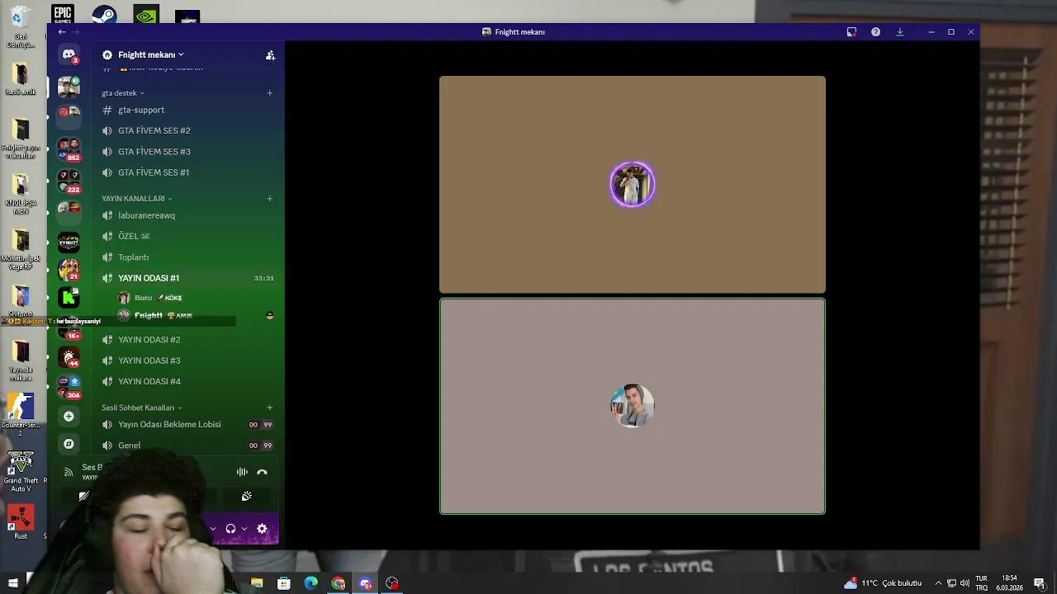The image size is (1057, 594).
Task: Open Epic Games desktop shortcut
Action: pyautogui.click(x=62, y=14)
